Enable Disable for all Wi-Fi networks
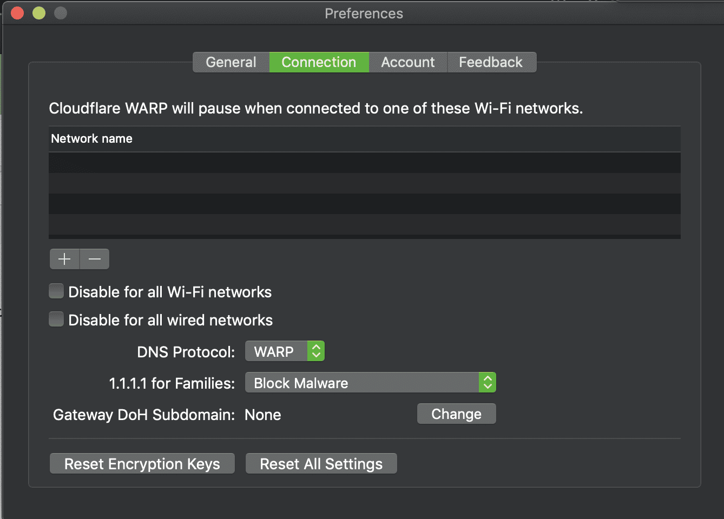 (56, 291)
